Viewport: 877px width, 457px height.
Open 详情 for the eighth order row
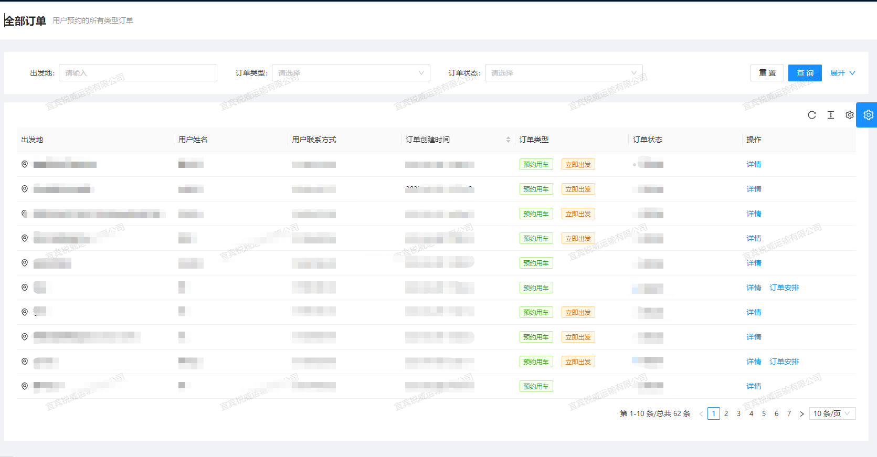coord(754,337)
